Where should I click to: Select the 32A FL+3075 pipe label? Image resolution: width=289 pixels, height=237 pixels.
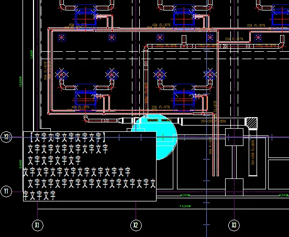pyautogui.click(x=256, y=26)
